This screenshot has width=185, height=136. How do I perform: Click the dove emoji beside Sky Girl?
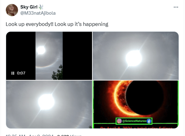[41, 7]
